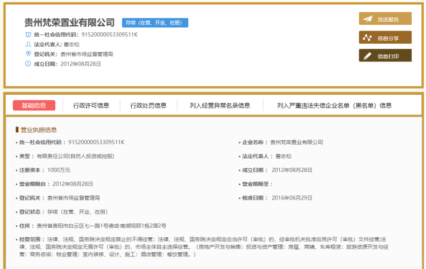Switch to the 行政许可信息 tab
The height and width of the screenshot is (269, 426).
tap(91, 106)
